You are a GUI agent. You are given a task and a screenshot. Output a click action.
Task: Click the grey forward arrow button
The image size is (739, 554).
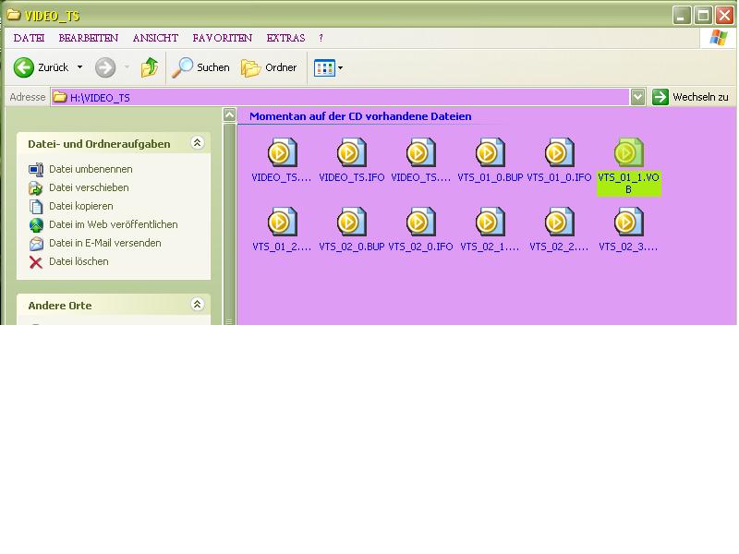[x=105, y=67]
